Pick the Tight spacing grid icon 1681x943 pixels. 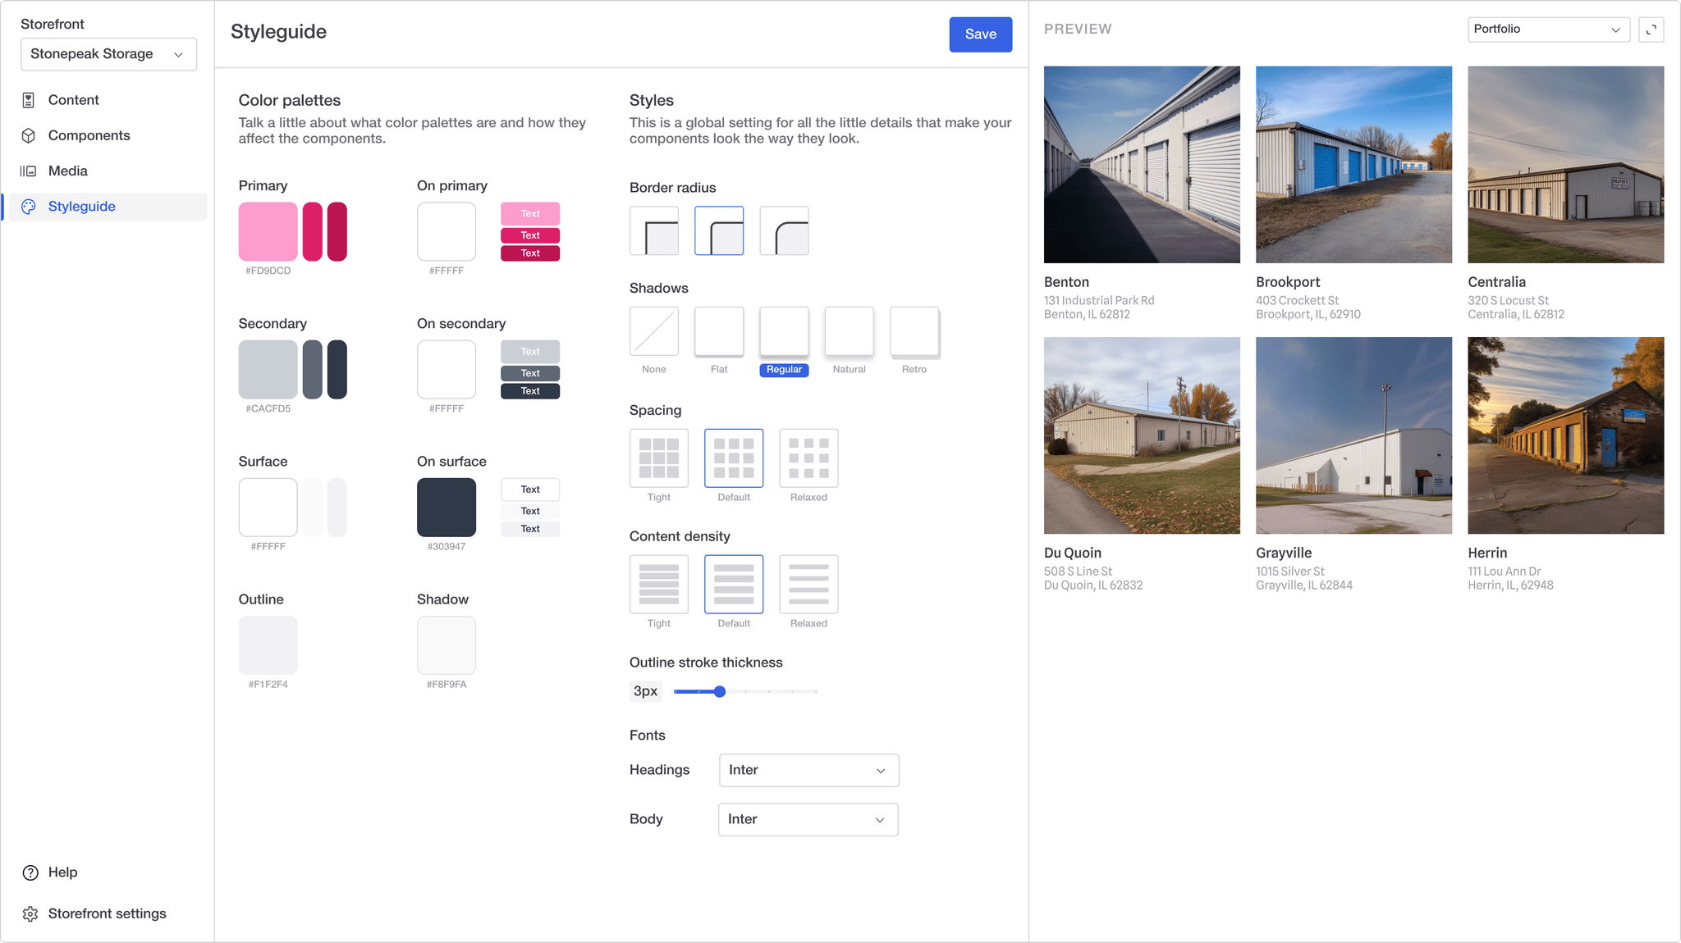pyautogui.click(x=658, y=458)
